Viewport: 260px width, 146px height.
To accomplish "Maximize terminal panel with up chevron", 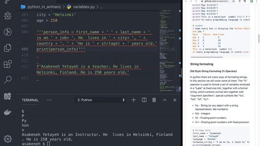I will [165, 100].
